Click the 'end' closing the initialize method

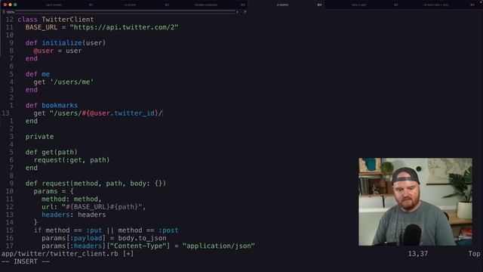click(32, 59)
